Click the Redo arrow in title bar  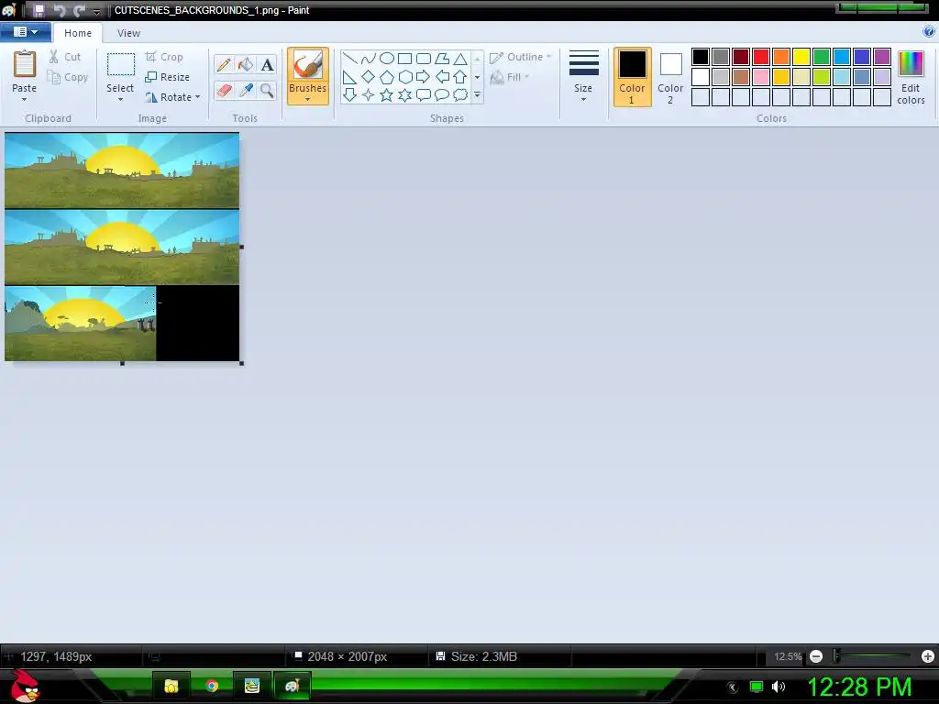tap(79, 10)
